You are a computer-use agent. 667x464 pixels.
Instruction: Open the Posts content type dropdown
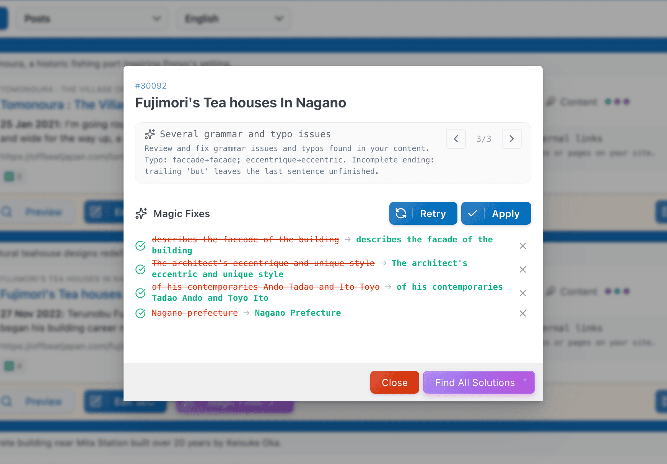point(92,18)
